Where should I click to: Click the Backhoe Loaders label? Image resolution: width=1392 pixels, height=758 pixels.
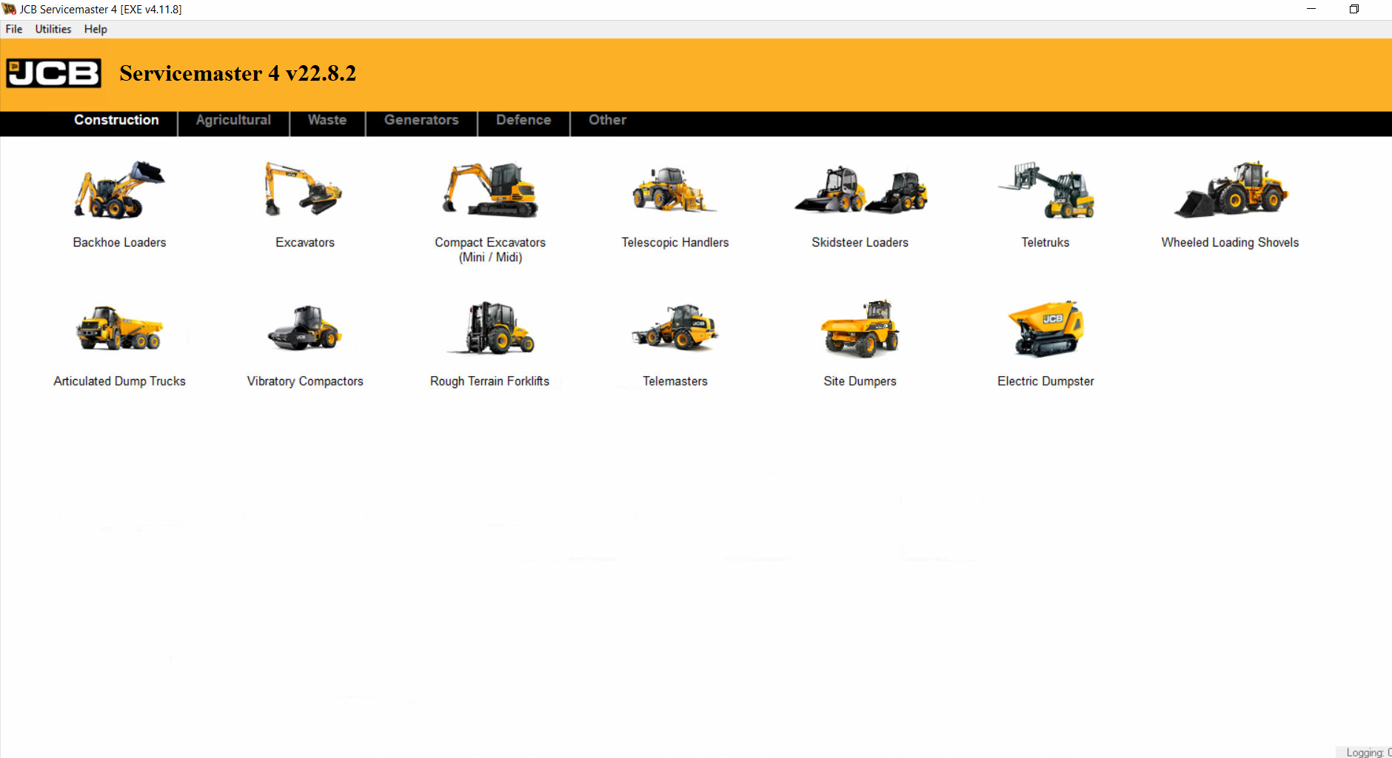click(119, 242)
